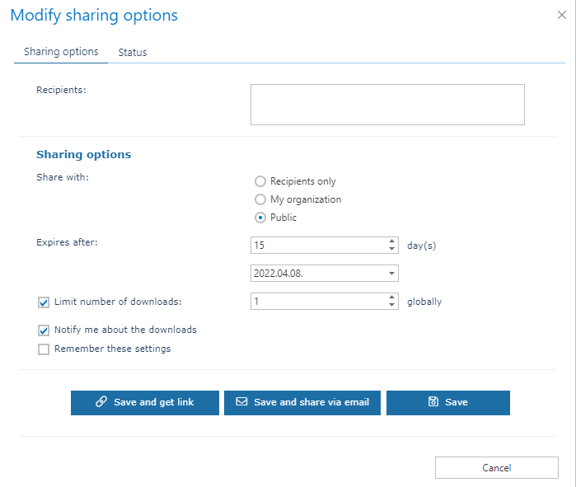Click the envelope icon on Save and share via email
Screen dimensions: 576x487
tap(241, 402)
